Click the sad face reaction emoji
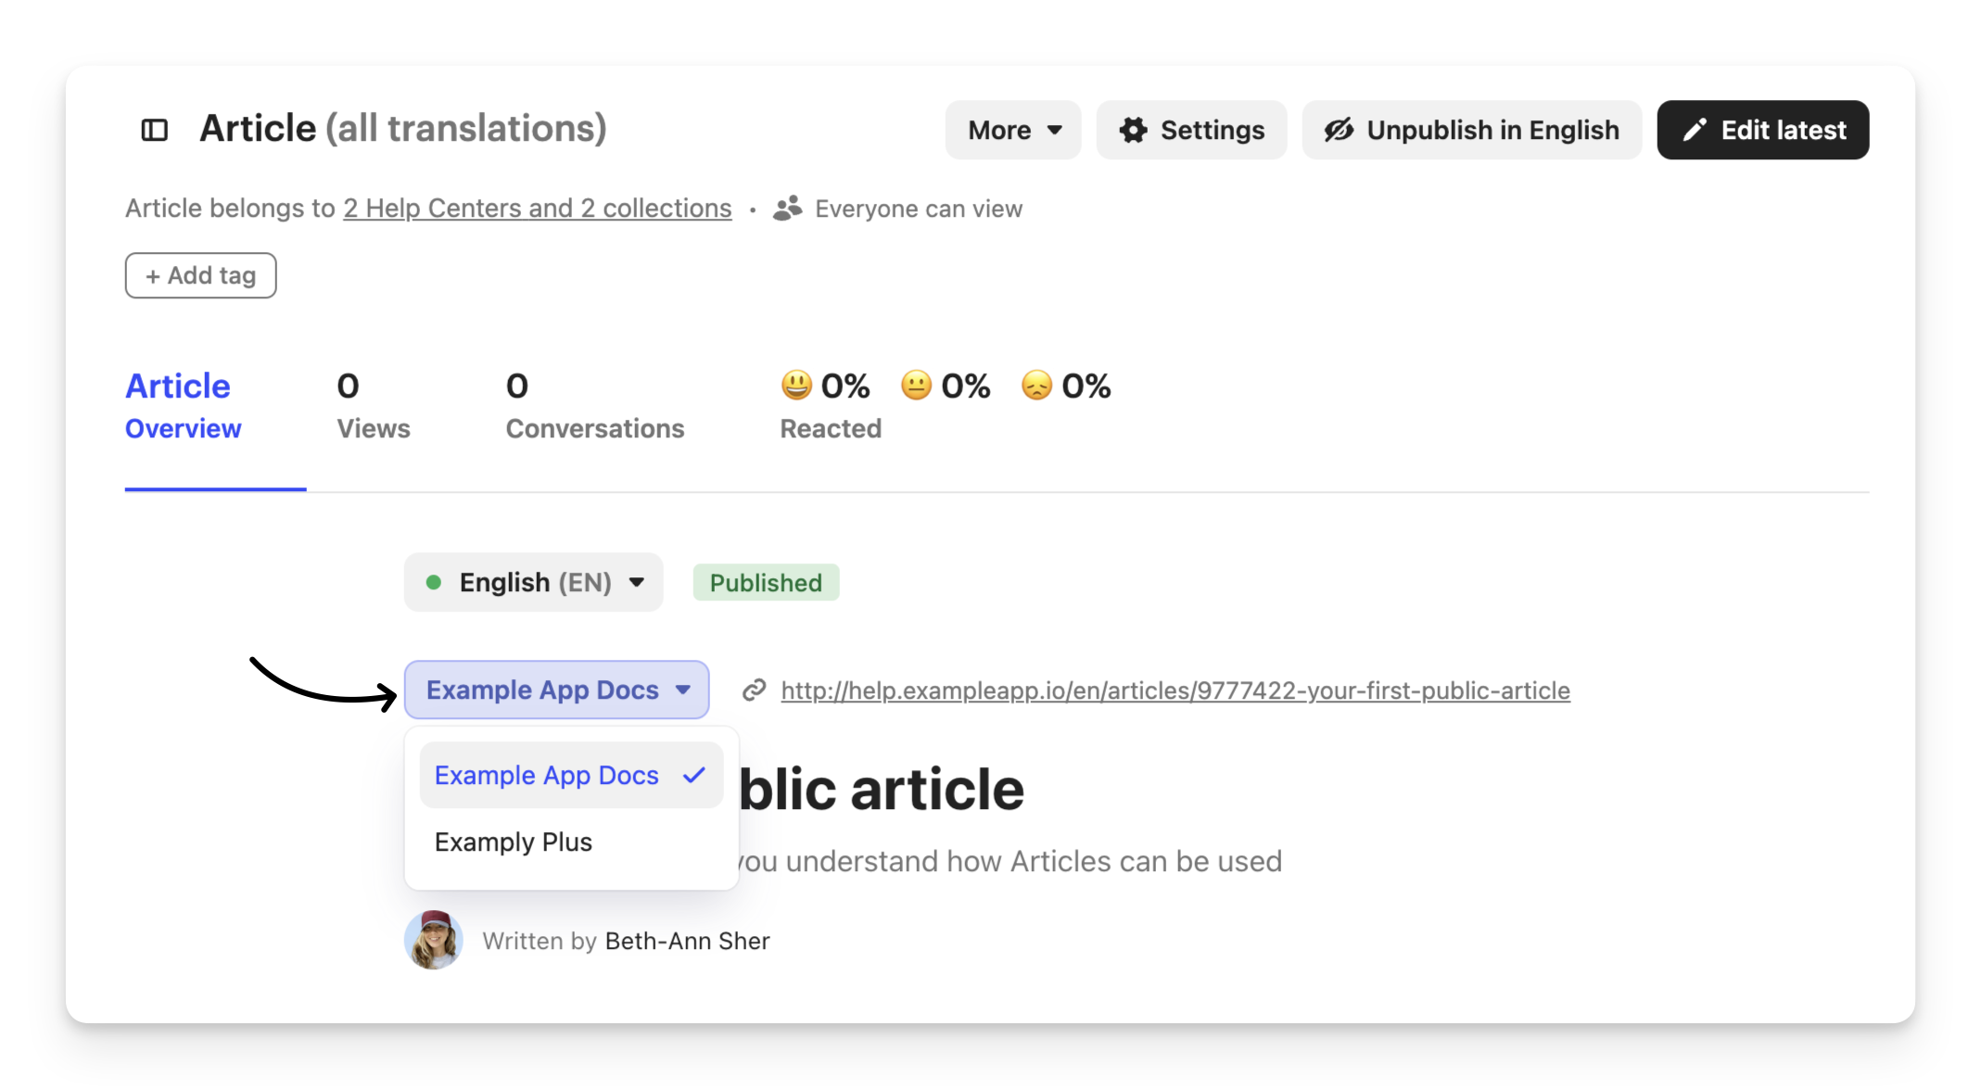This screenshot has height=1089, width=1981. click(1036, 385)
